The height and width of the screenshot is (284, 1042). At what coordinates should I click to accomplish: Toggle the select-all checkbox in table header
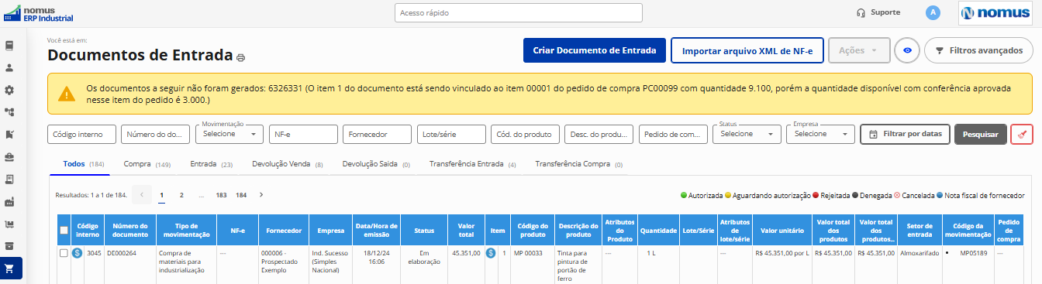[x=64, y=230]
